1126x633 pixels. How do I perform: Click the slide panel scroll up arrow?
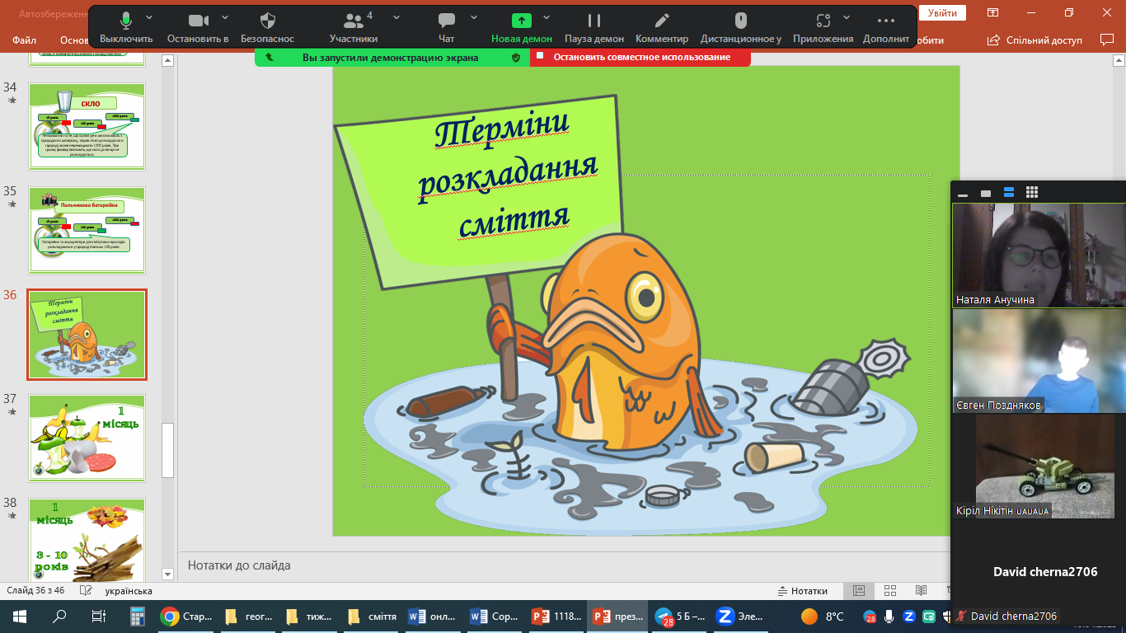click(168, 60)
